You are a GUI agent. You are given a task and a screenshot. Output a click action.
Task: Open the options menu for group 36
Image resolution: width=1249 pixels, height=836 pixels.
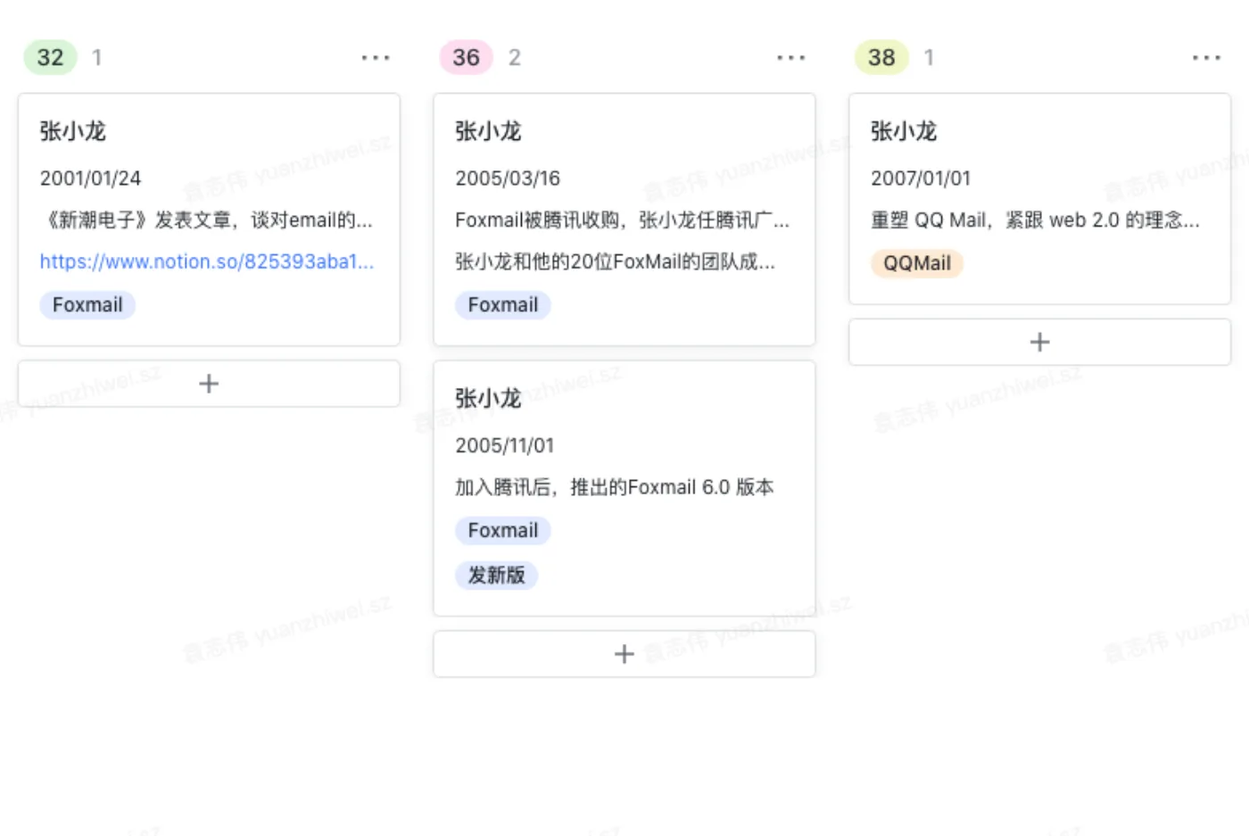click(x=791, y=58)
